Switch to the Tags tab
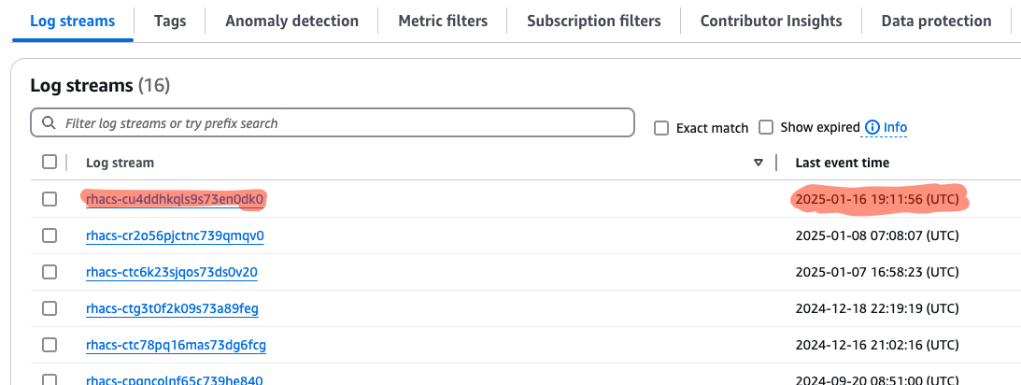1021x385 pixels. coord(170,21)
